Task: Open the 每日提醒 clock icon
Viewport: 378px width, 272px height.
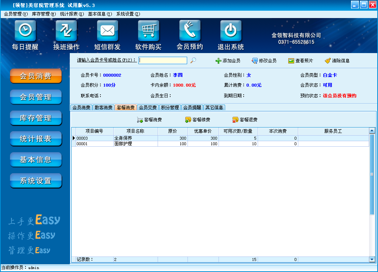Action: click(25, 31)
